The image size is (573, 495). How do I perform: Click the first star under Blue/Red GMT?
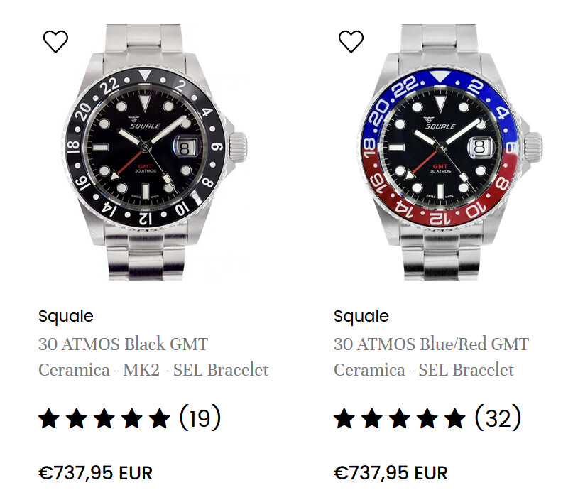tap(344, 418)
